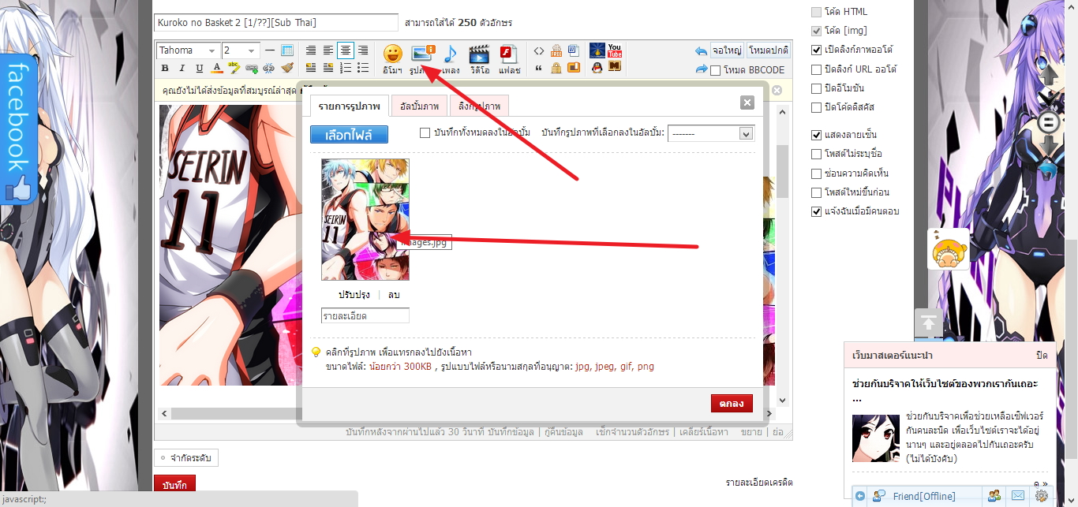Viewport: 1078px width, 507px height.
Task: Check save all images to album
Action: [x=425, y=132]
